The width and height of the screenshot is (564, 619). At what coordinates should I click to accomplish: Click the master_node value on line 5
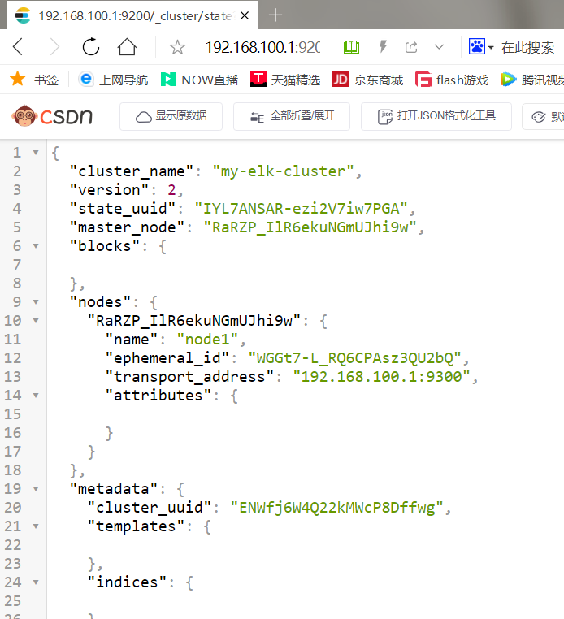pos(310,227)
